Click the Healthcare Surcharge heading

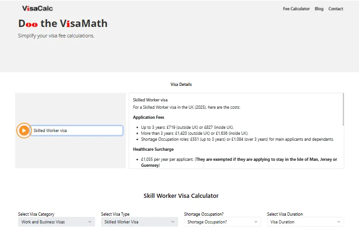pyautogui.click(x=153, y=149)
